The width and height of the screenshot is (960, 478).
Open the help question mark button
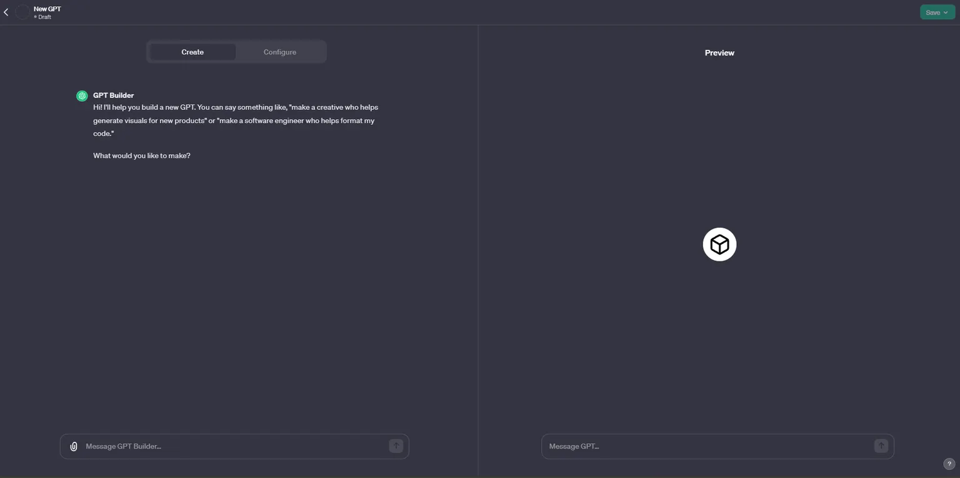coord(949,464)
